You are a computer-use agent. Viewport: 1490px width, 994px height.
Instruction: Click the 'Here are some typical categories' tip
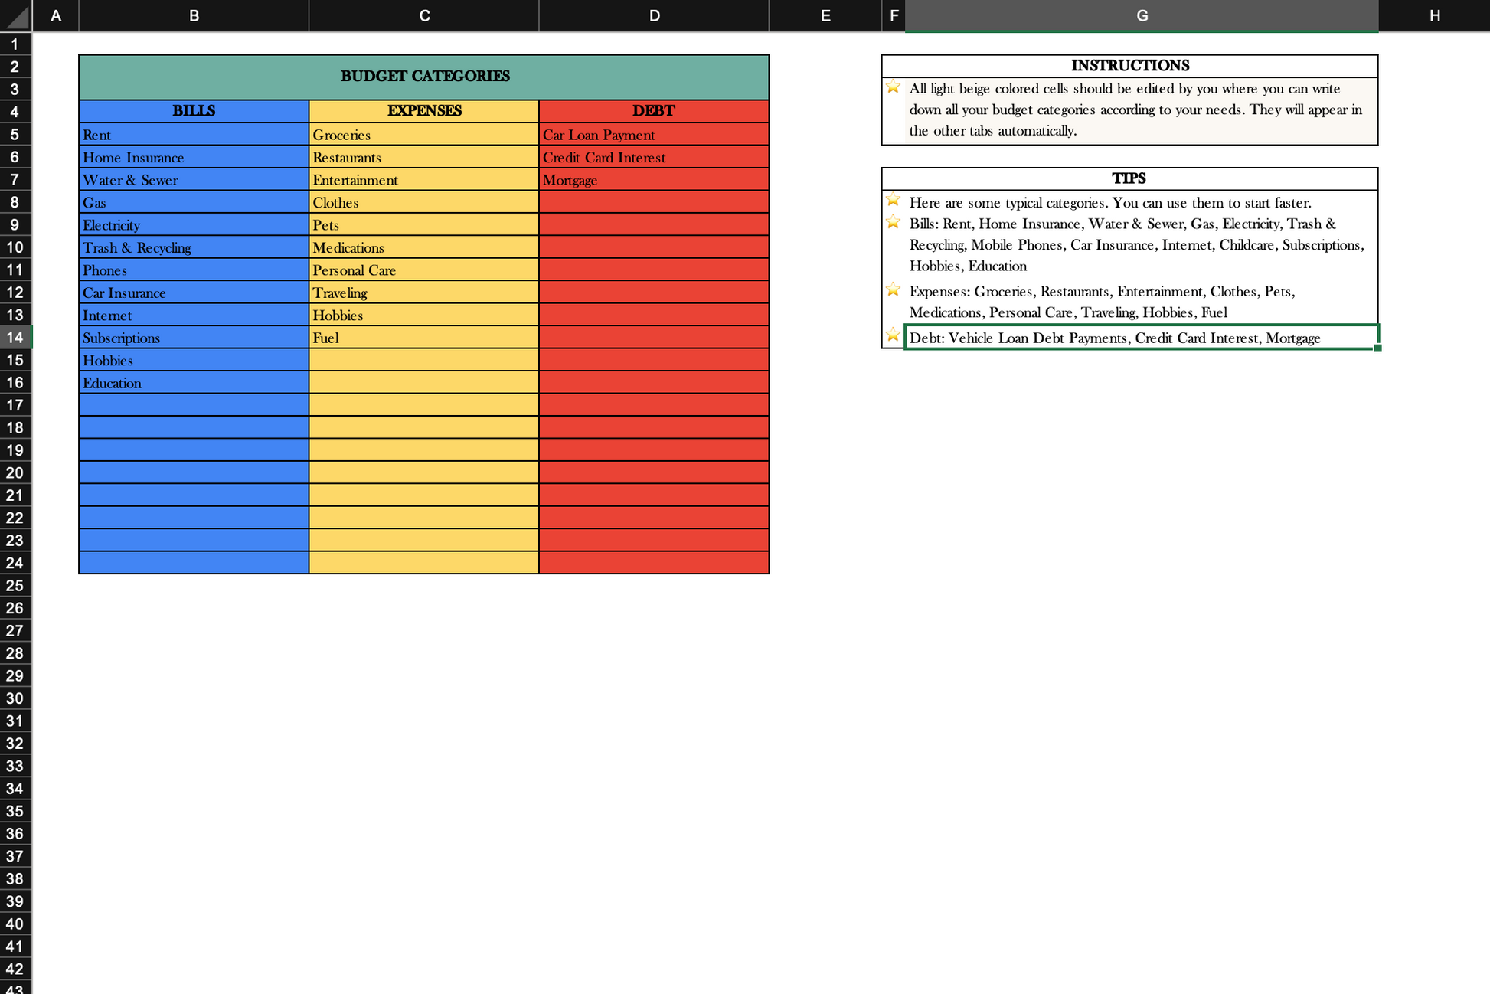[1110, 203]
